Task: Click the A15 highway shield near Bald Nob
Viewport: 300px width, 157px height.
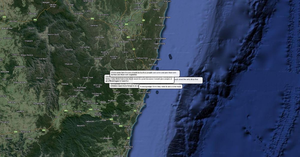Action: (4, 17)
